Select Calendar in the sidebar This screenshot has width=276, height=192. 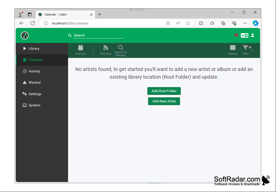coord(42,60)
